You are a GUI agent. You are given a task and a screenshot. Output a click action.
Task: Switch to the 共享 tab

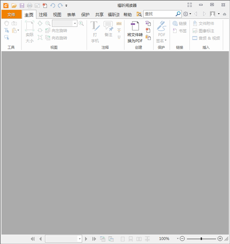point(99,15)
